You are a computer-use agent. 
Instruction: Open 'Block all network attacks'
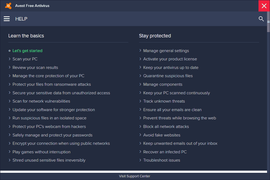pyautogui.click(x=166, y=126)
